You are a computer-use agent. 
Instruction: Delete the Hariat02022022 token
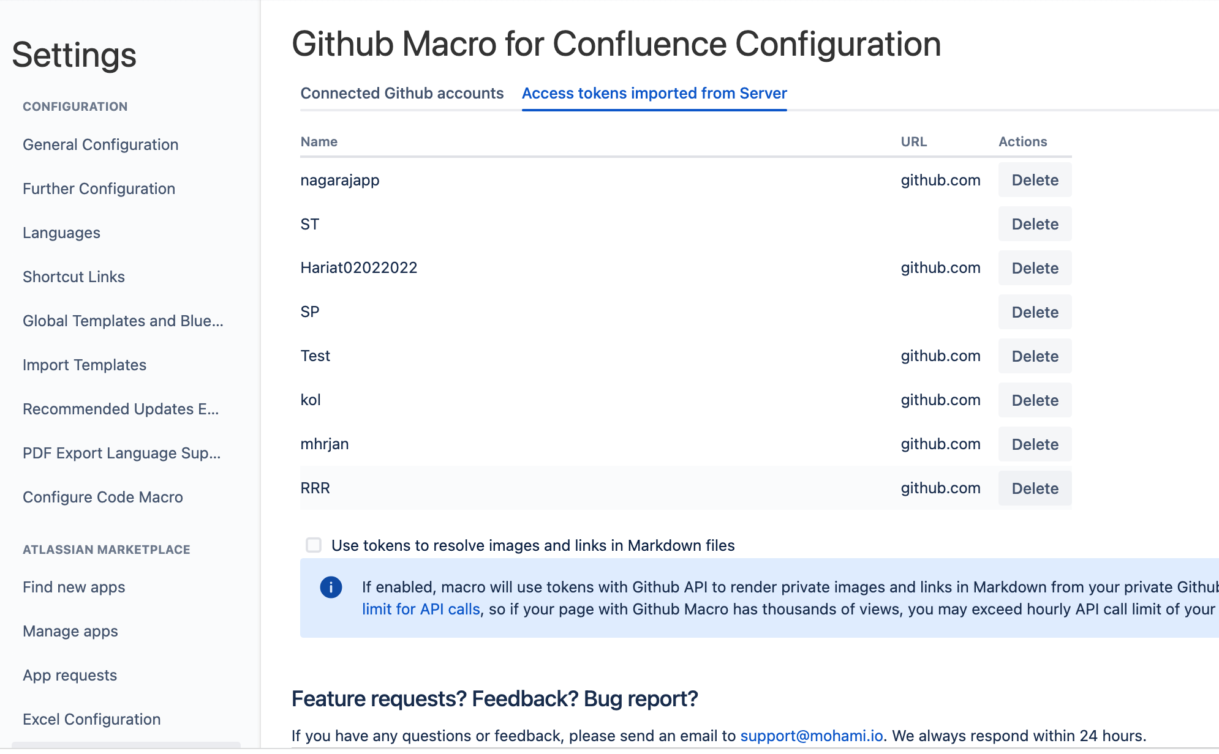[1035, 268]
